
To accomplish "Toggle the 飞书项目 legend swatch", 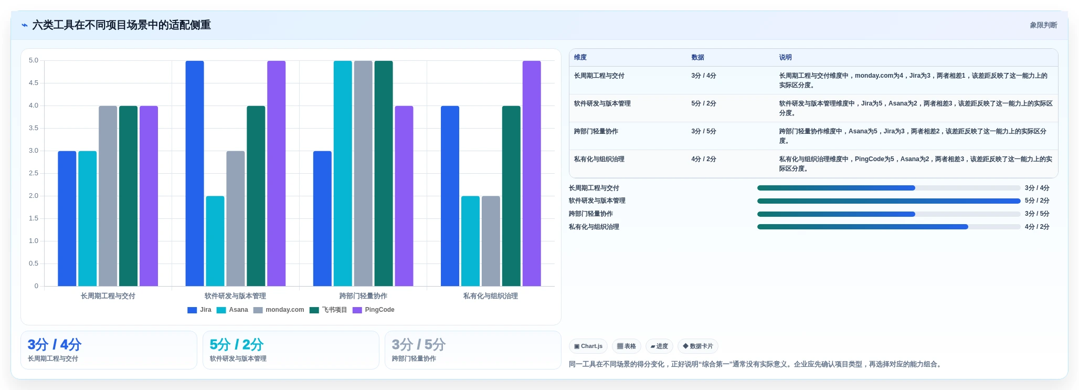I will 314,310.
